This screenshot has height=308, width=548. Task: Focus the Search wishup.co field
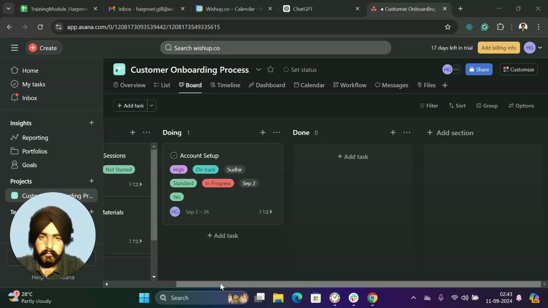click(x=276, y=48)
